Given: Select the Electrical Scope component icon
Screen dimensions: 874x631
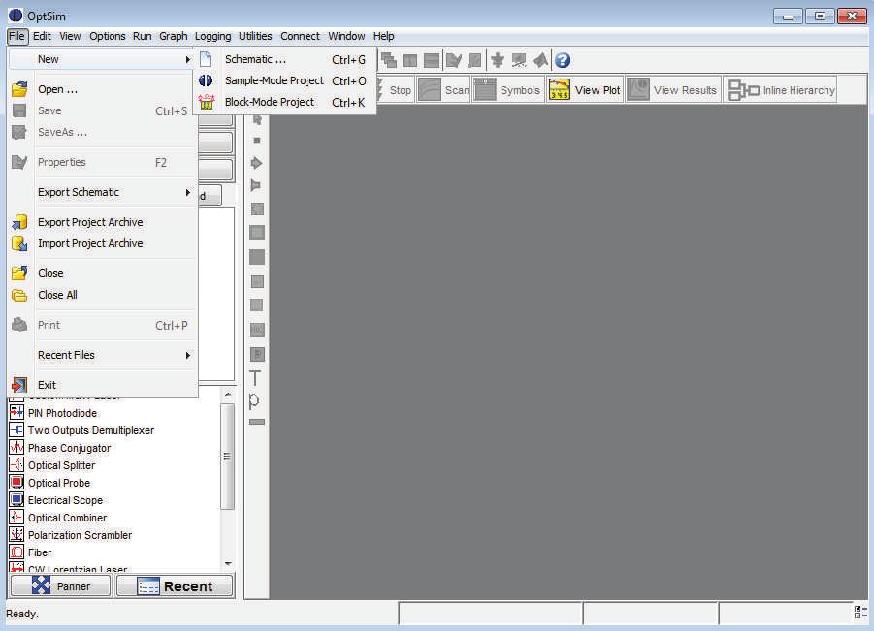Looking at the screenshot, I should (16, 499).
